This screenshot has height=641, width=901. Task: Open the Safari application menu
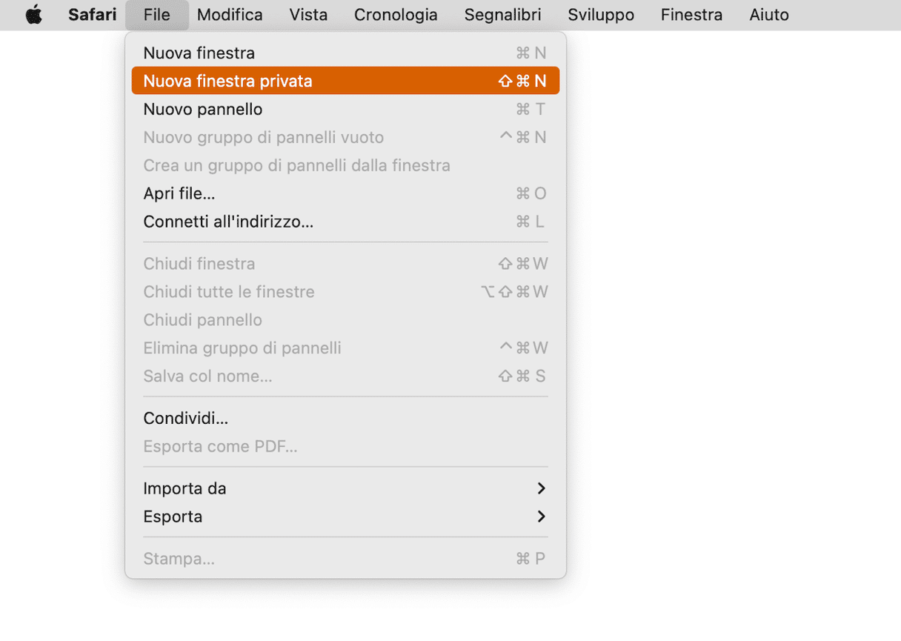92,15
